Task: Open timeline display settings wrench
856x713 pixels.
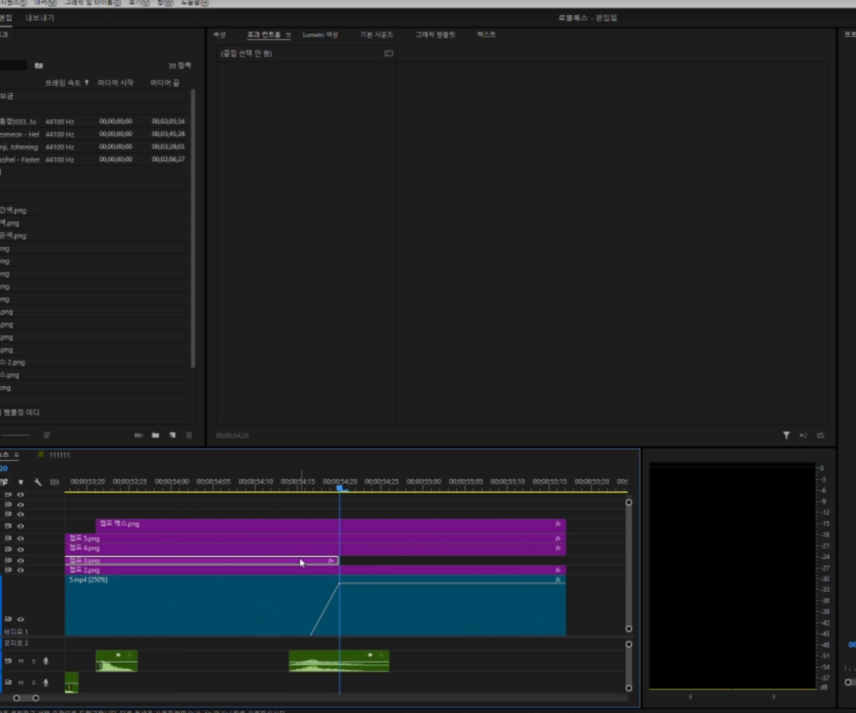Action: point(37,482)
